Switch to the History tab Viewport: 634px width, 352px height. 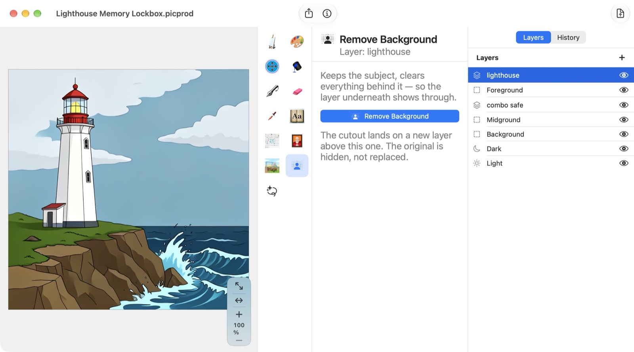pos(568,37)
